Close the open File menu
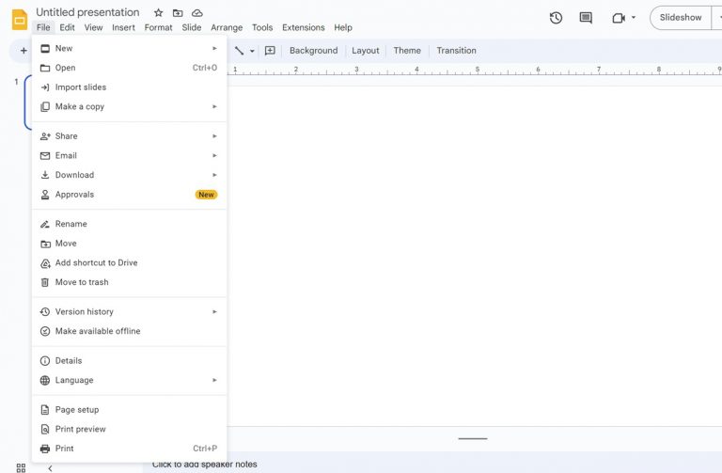This screenshot has height=473, width=722. (43, 27)
